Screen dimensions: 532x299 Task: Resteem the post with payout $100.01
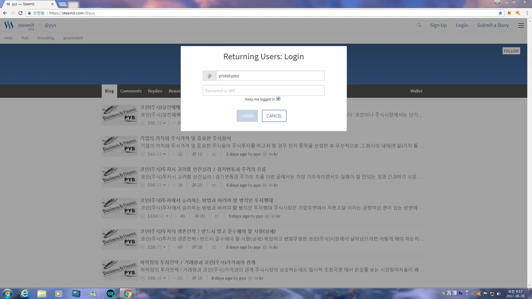217,216
